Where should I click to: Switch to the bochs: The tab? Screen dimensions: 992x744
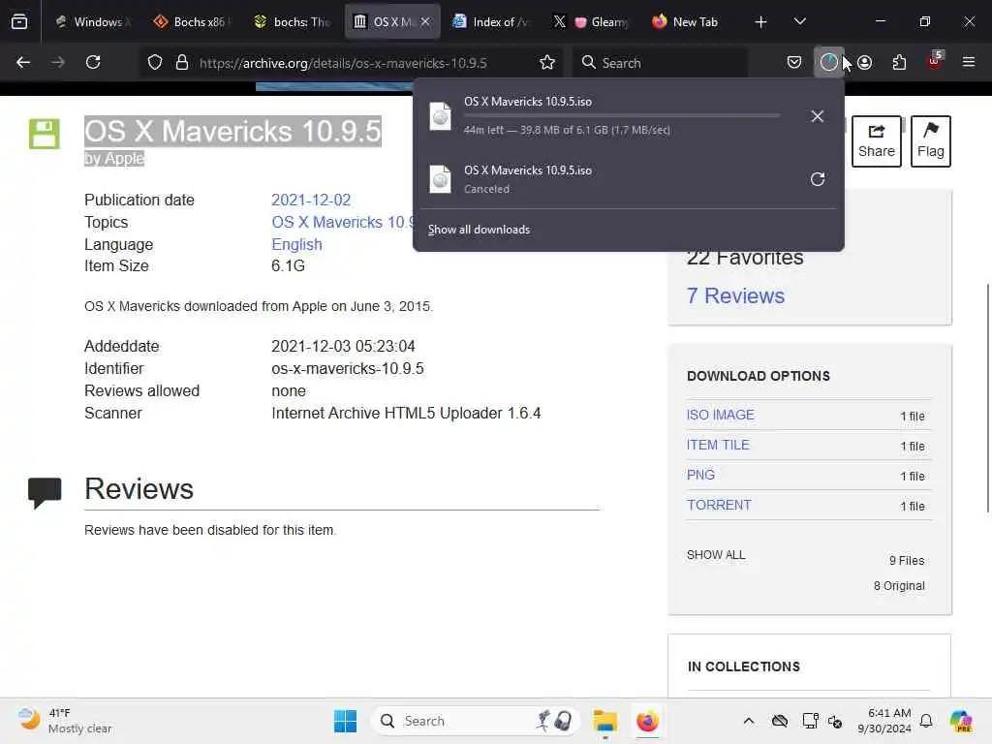[293, 22]
